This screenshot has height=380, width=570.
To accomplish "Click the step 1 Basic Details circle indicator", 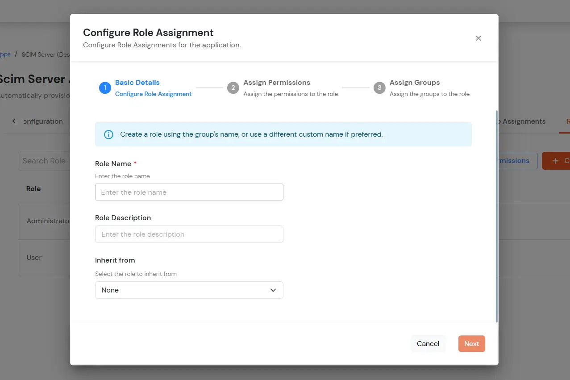I will click(x=104, y=88).
